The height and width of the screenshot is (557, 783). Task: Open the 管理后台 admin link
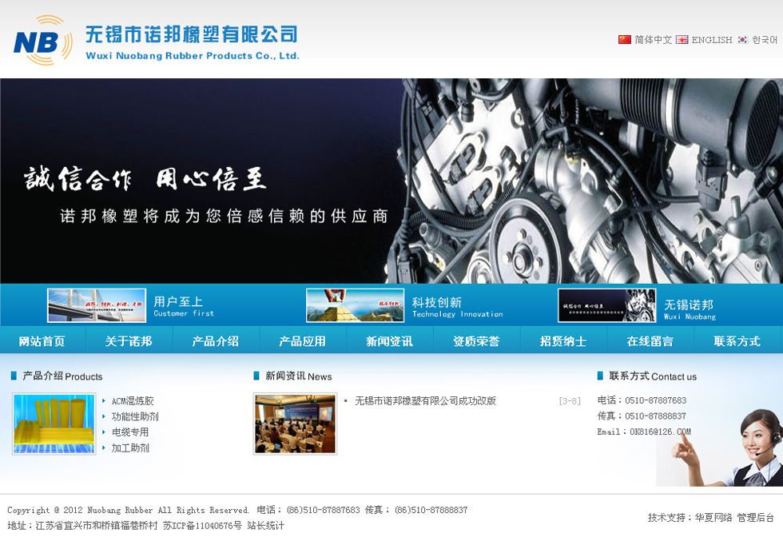pyautogui.click(x=755, y=518)
